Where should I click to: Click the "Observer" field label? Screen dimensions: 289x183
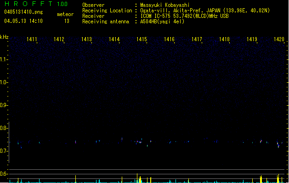tap(93, 5)
